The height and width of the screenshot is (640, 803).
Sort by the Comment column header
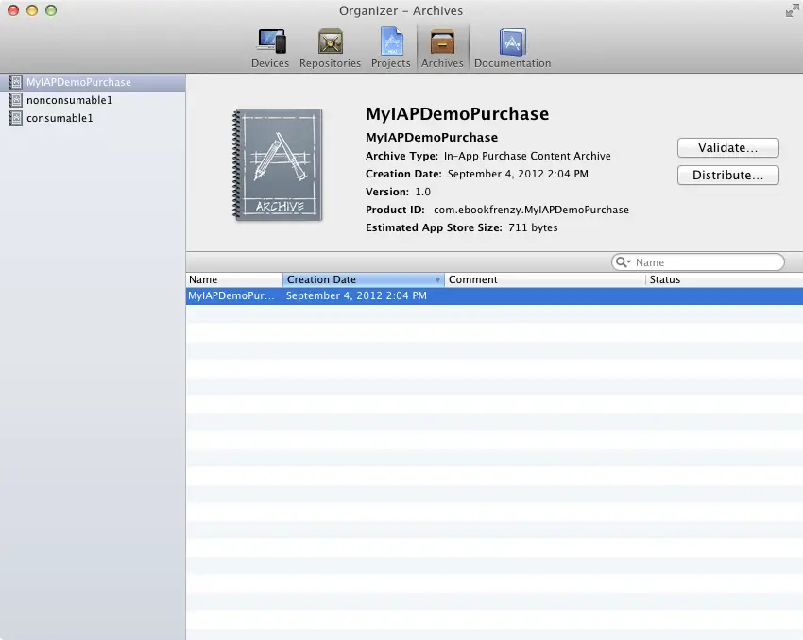[x=544, y=279]
